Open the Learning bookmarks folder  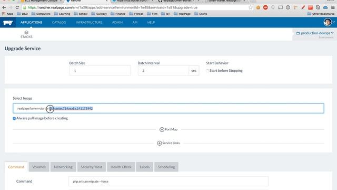point(62,14)
